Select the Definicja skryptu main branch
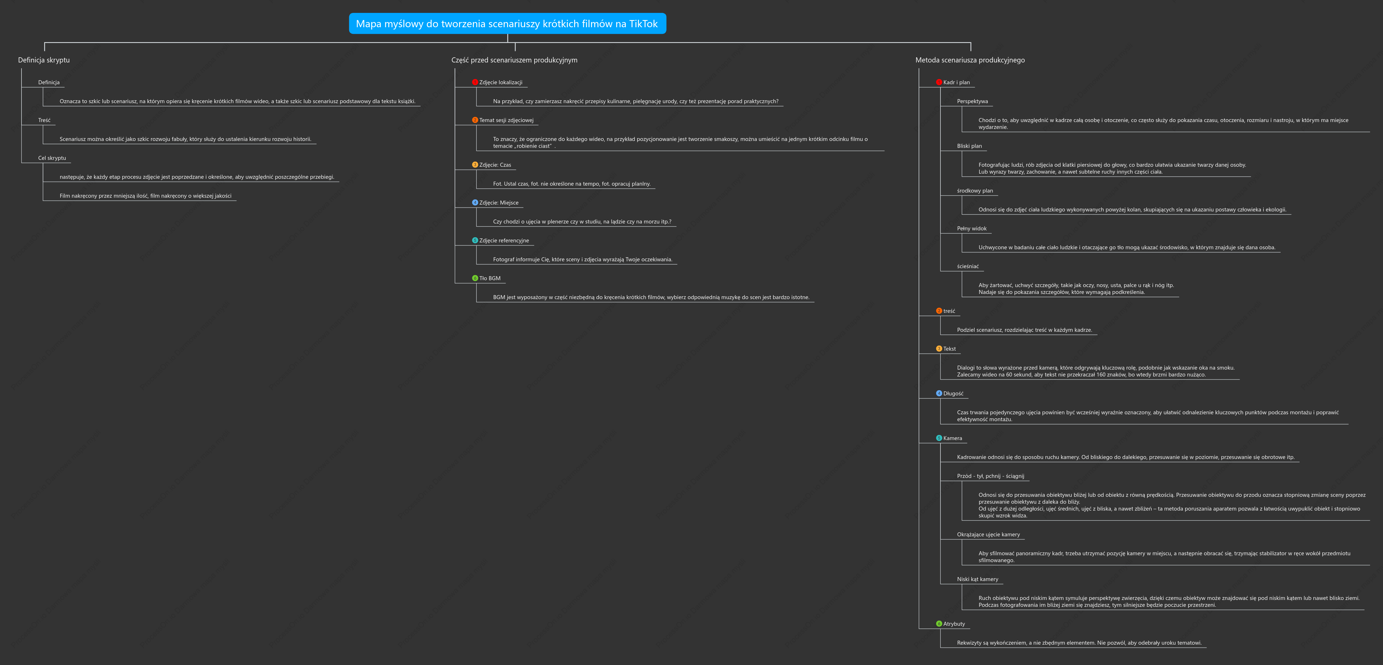 [44, 60]
